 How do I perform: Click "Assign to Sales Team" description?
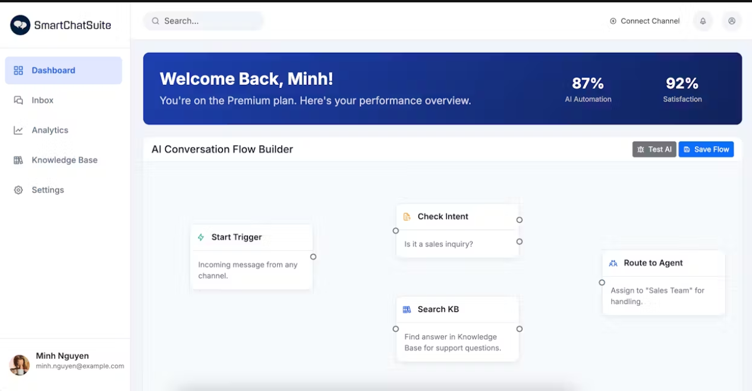click(657, 296)
